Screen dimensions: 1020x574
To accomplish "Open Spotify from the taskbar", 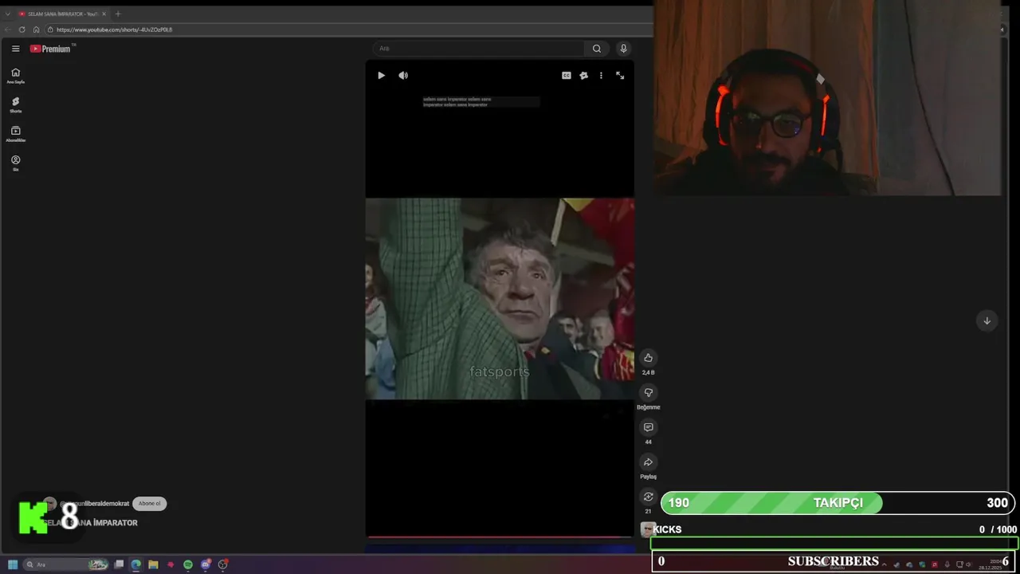I will click(188, 564).
